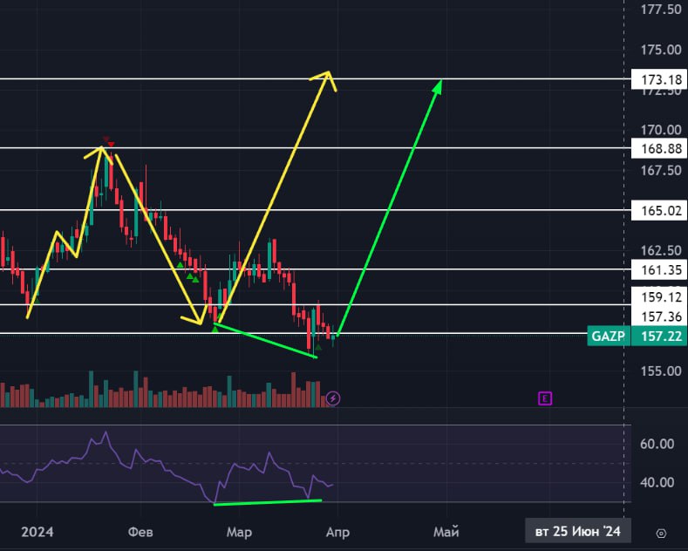Click the 2024 label on the time axis
This screenshot has height=551, width=688.
tap(37, 532)
